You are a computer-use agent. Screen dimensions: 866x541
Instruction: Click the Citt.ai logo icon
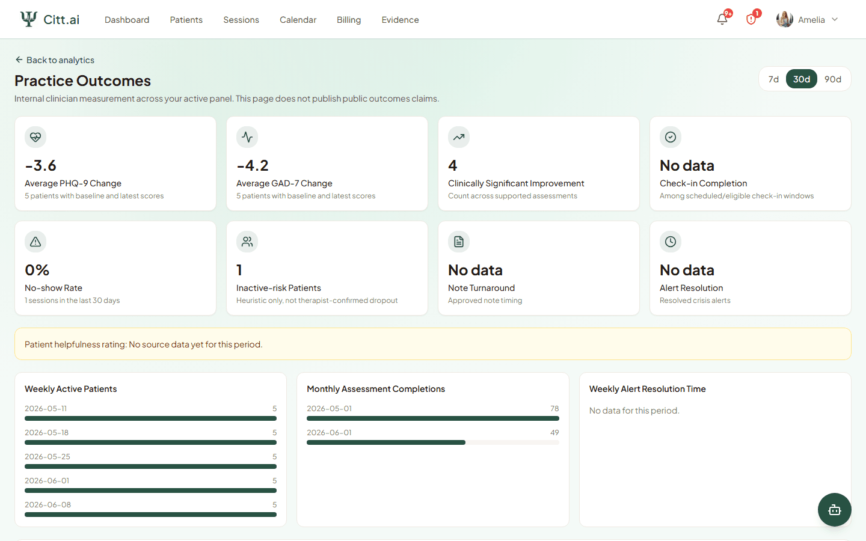pos(28,19)
